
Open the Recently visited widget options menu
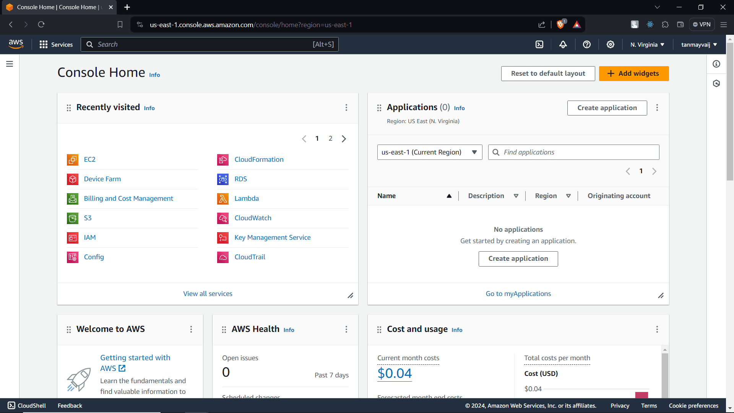click(346, 107)
